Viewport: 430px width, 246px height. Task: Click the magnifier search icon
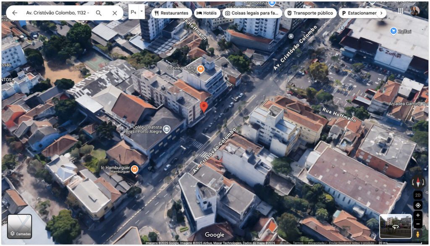pos(99,13)
